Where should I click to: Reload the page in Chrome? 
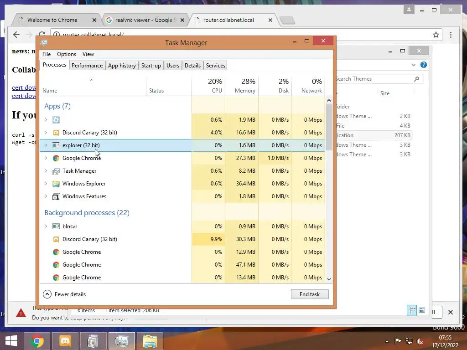42,34
